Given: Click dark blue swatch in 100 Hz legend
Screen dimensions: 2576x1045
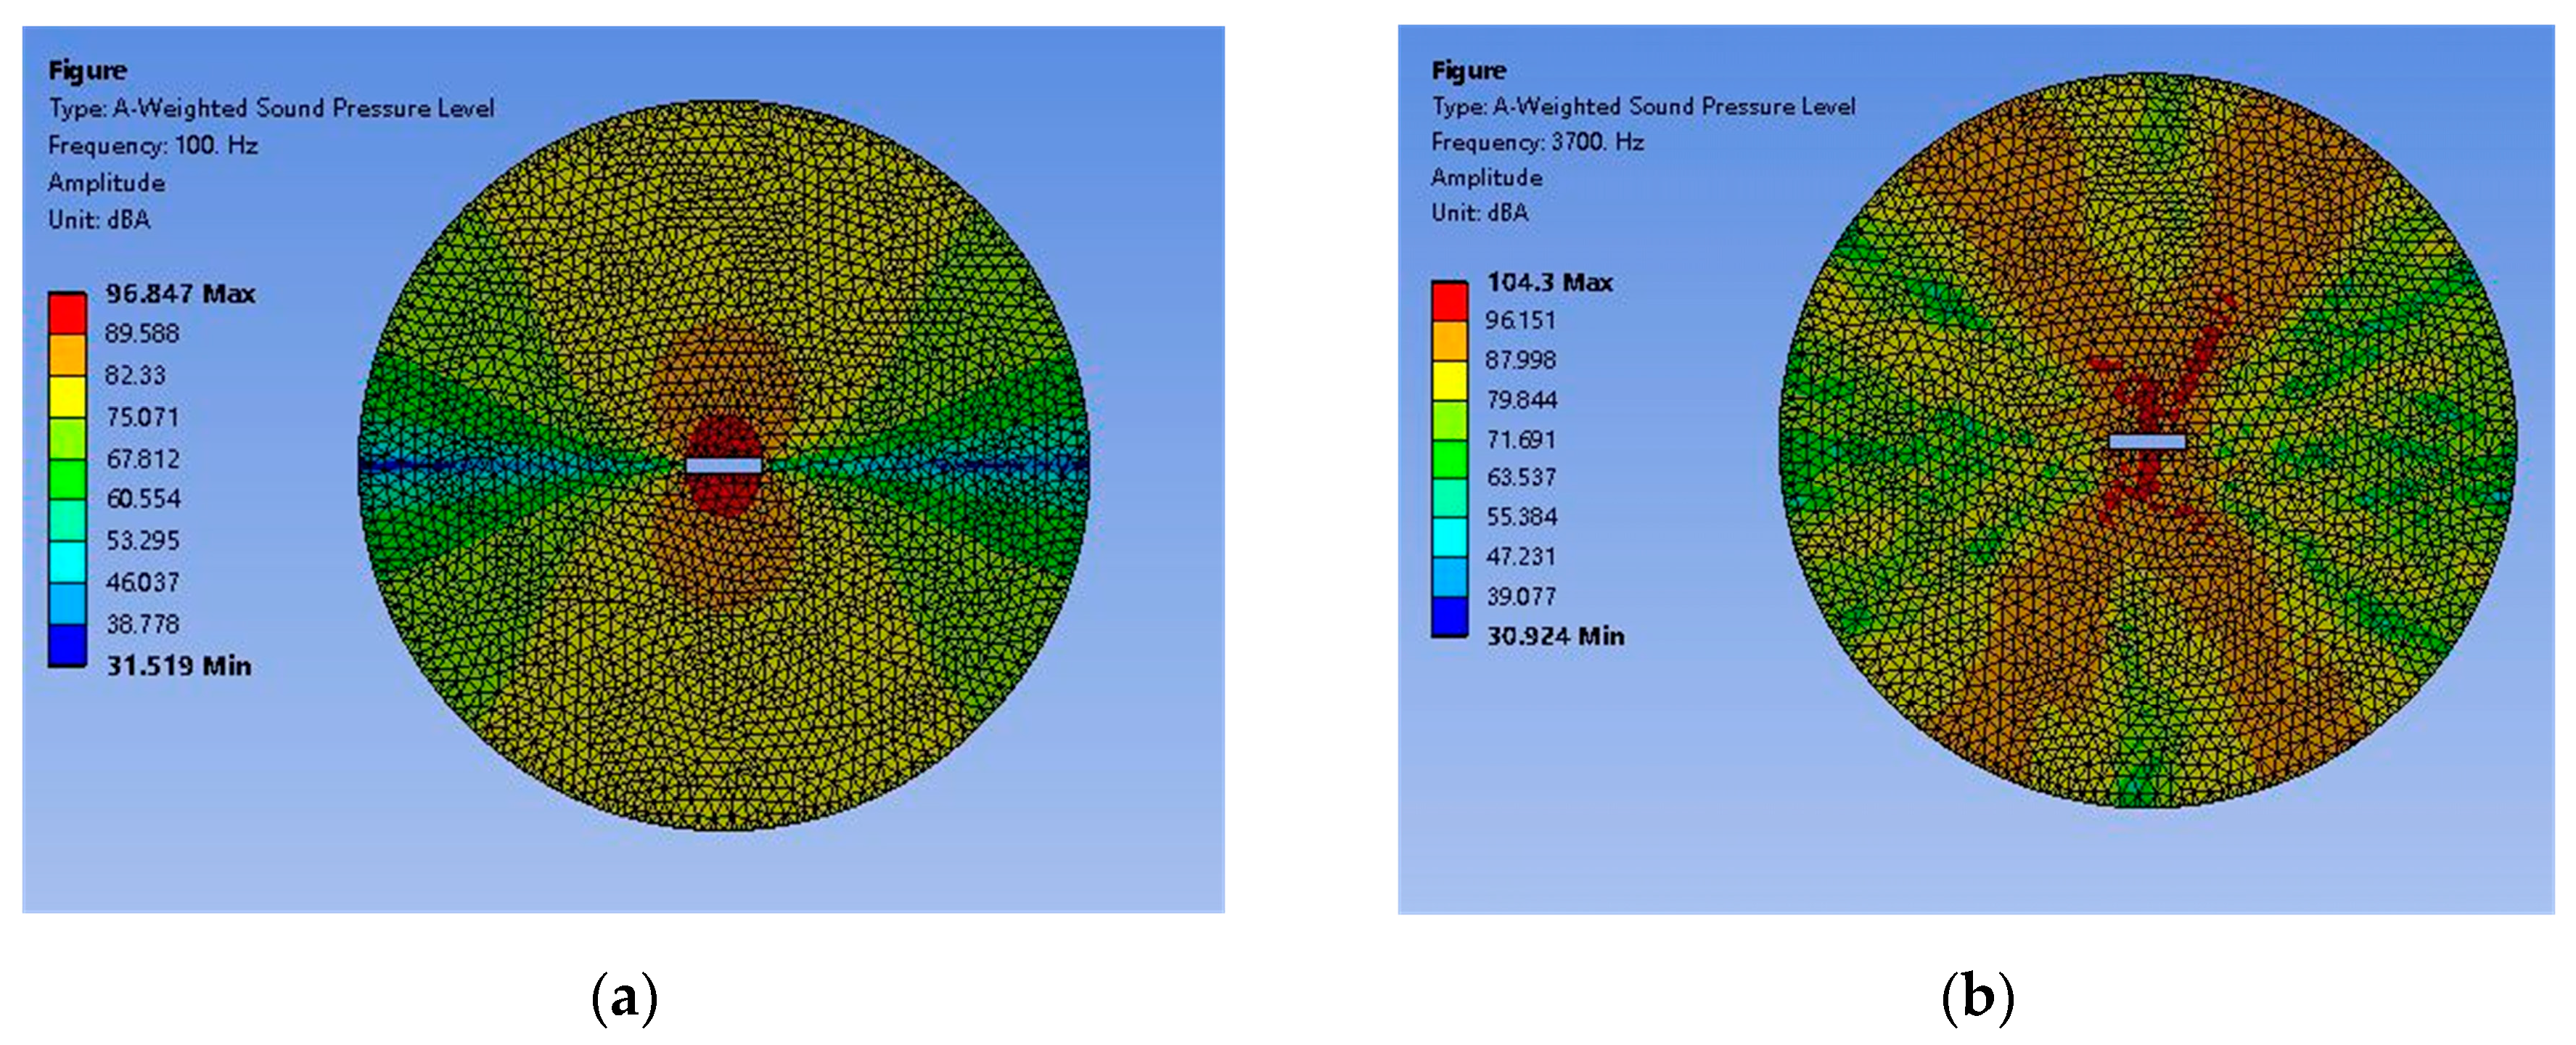Looking at the screenshot, I should click(67, 645).
